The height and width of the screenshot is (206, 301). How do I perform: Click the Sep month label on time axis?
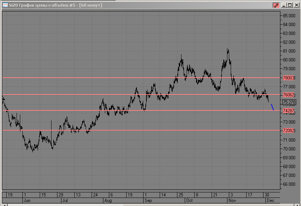(x=148, y=200)
